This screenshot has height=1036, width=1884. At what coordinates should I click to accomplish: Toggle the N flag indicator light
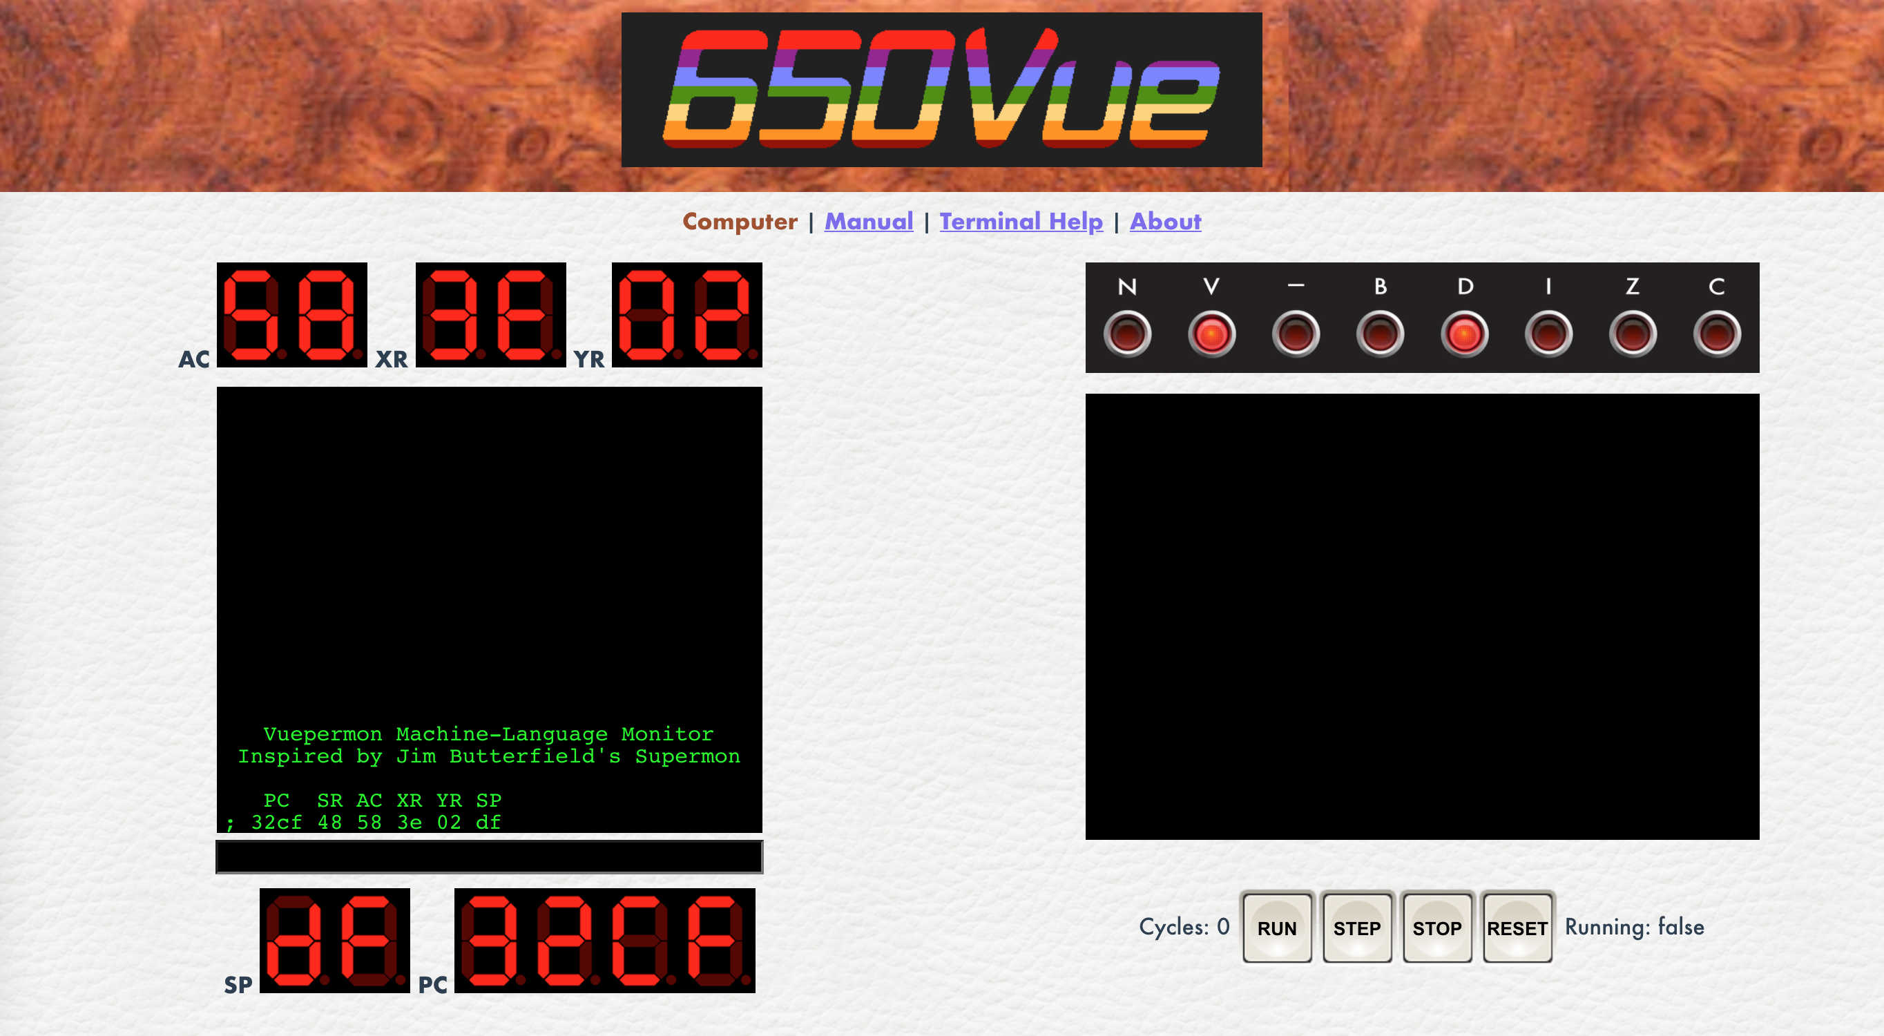(1126, 336)
